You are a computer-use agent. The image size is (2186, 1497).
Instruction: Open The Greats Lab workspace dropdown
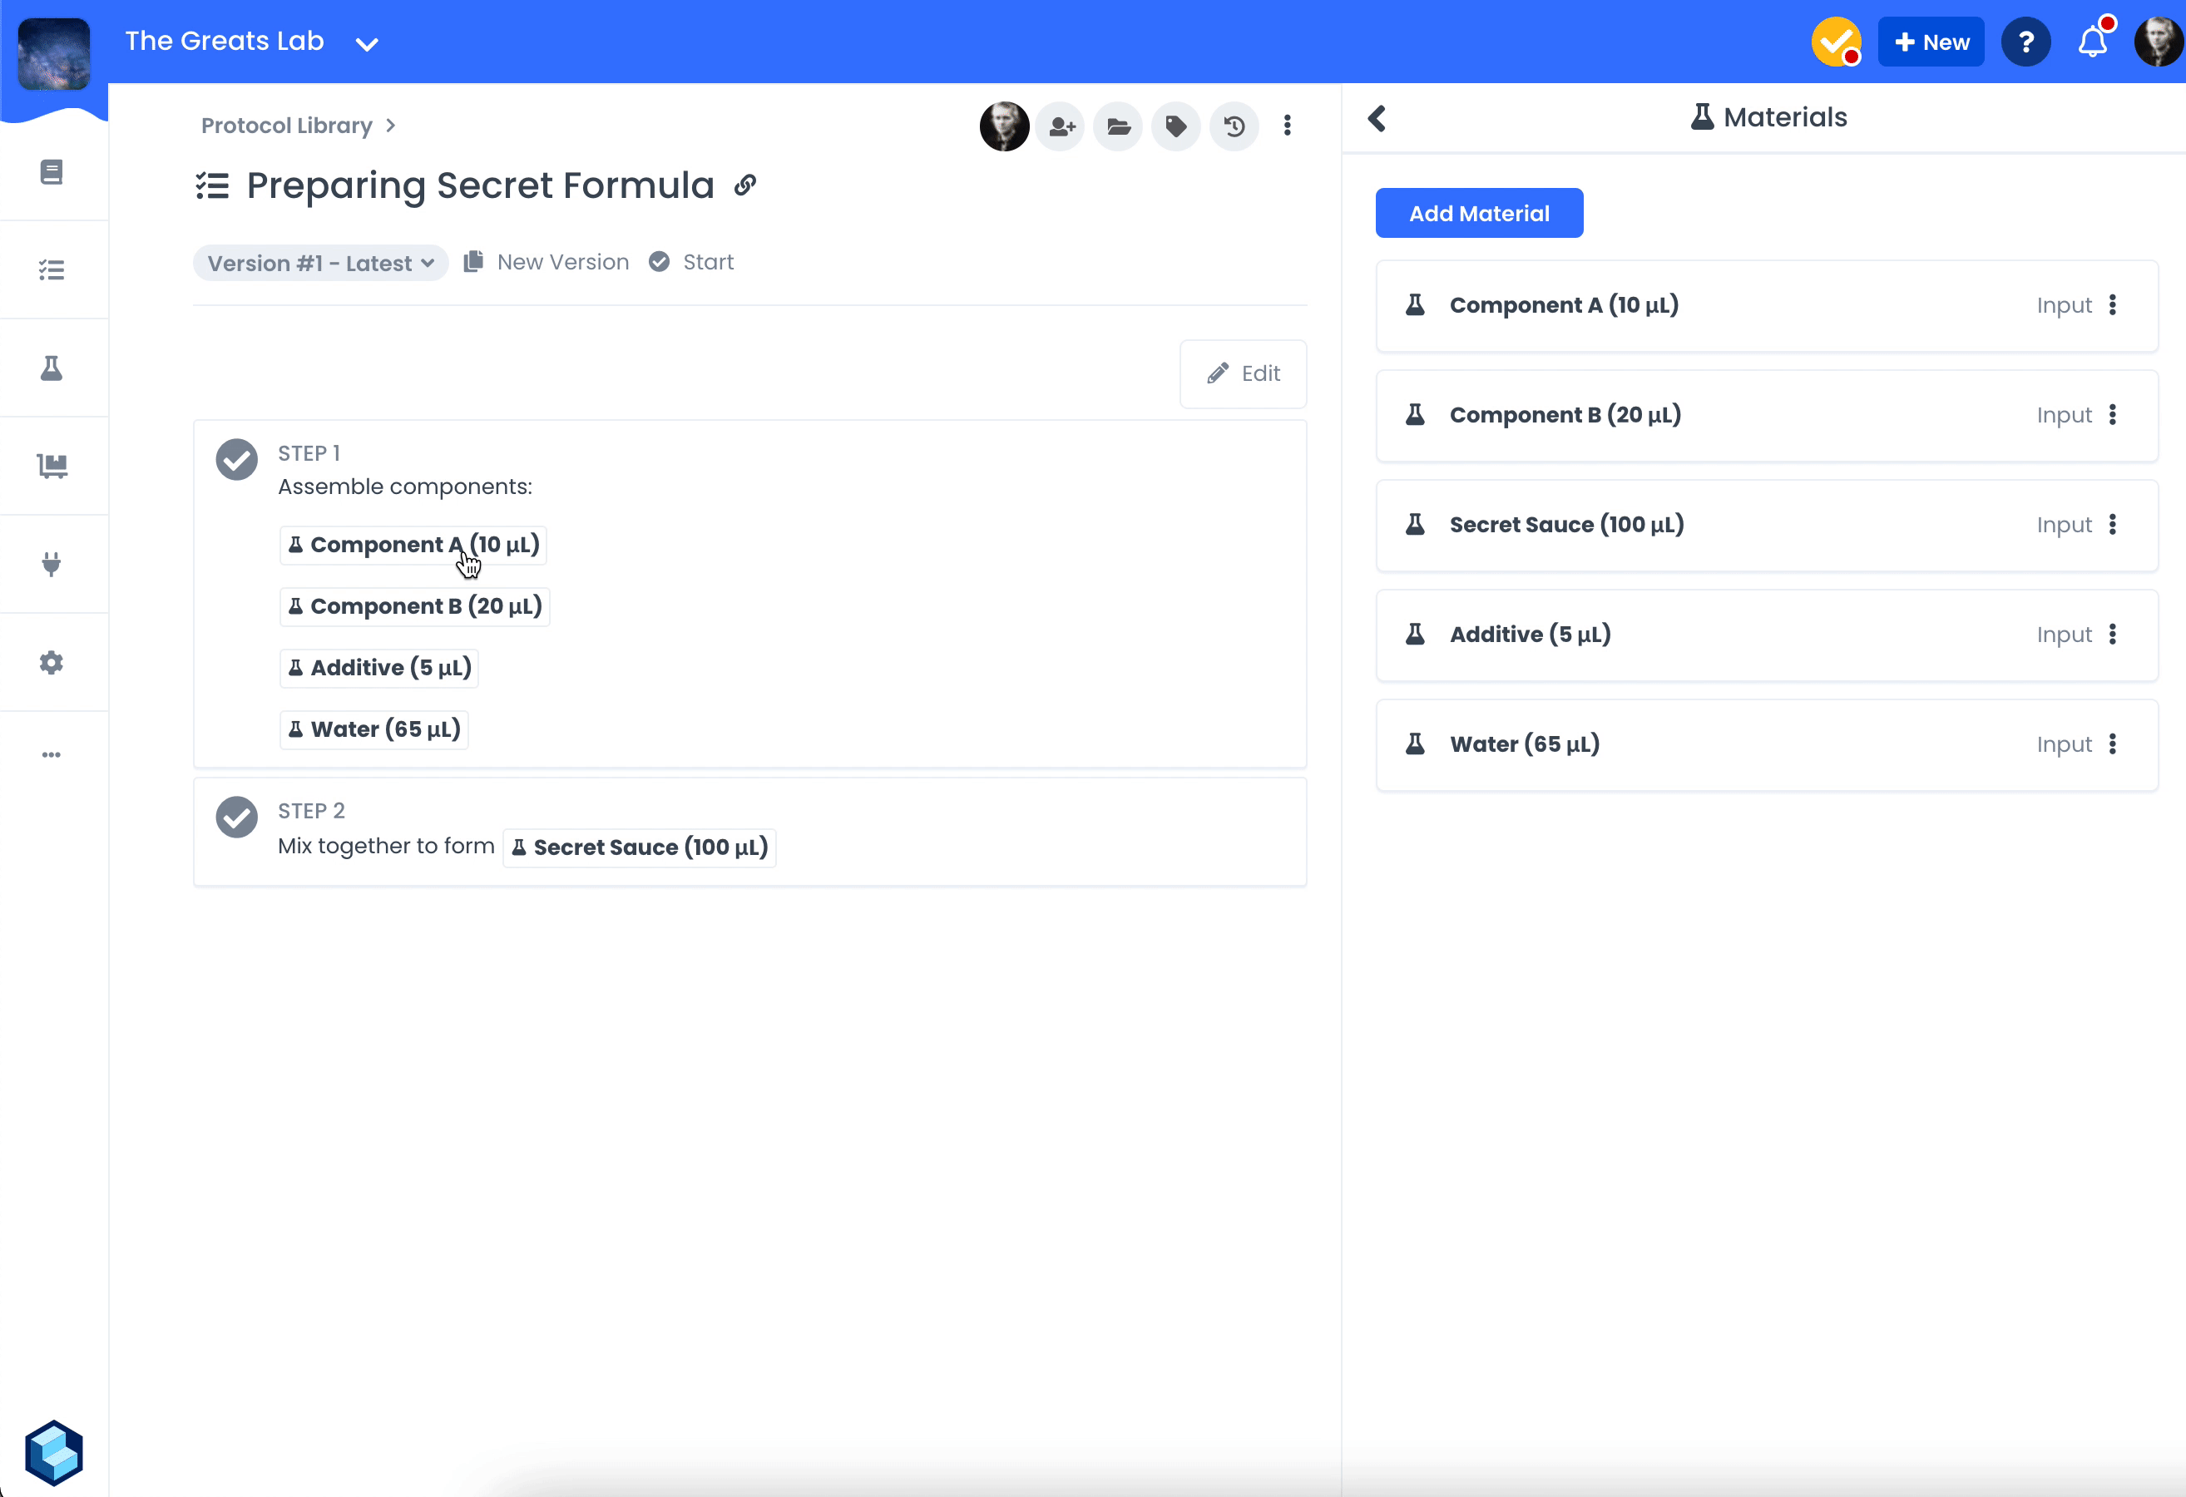point(366,43)
